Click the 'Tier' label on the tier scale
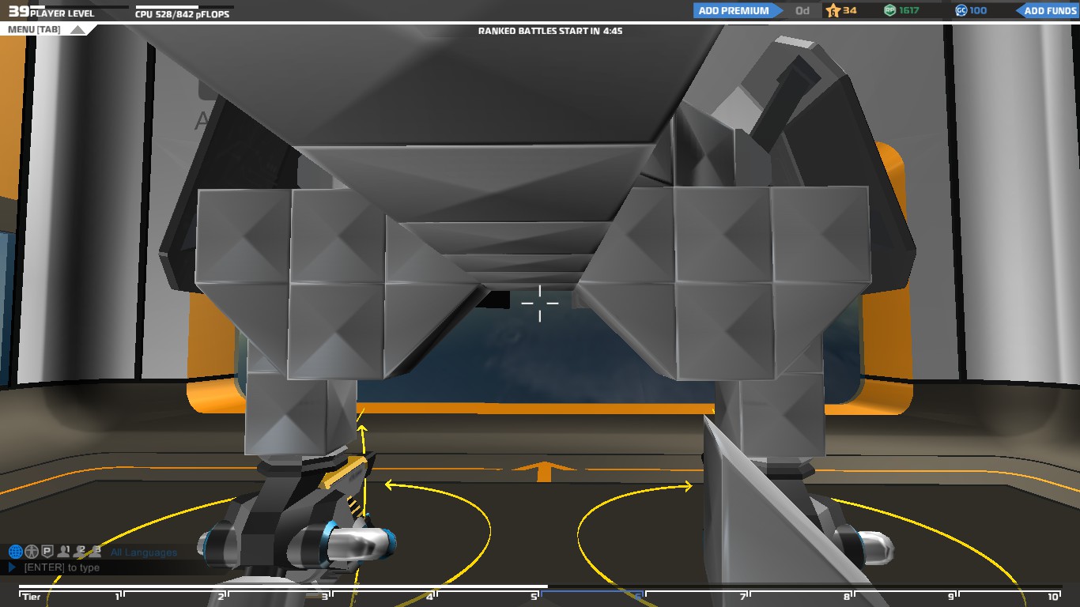This screenshot has height=607, width=1080. click(32, 597)
